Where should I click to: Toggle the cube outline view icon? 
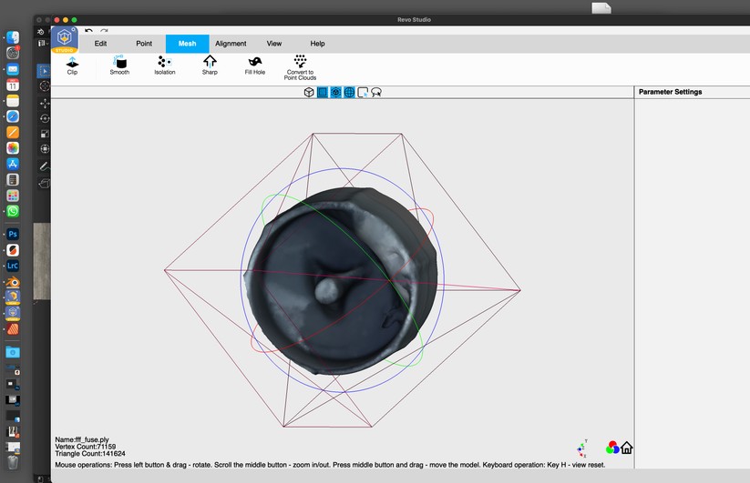[309, 92]
